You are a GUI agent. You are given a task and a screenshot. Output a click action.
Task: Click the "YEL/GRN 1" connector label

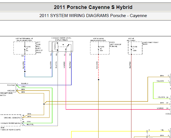(x=163, y=81)
